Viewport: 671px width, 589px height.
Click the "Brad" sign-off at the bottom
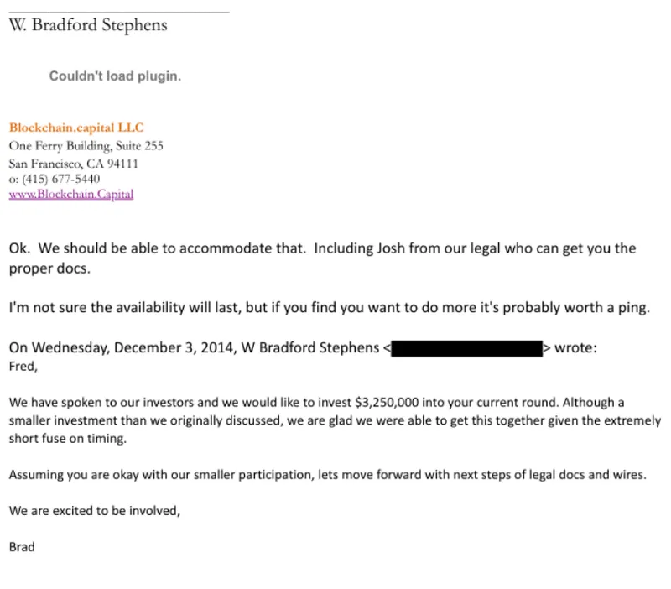click(x=23, y=546)
